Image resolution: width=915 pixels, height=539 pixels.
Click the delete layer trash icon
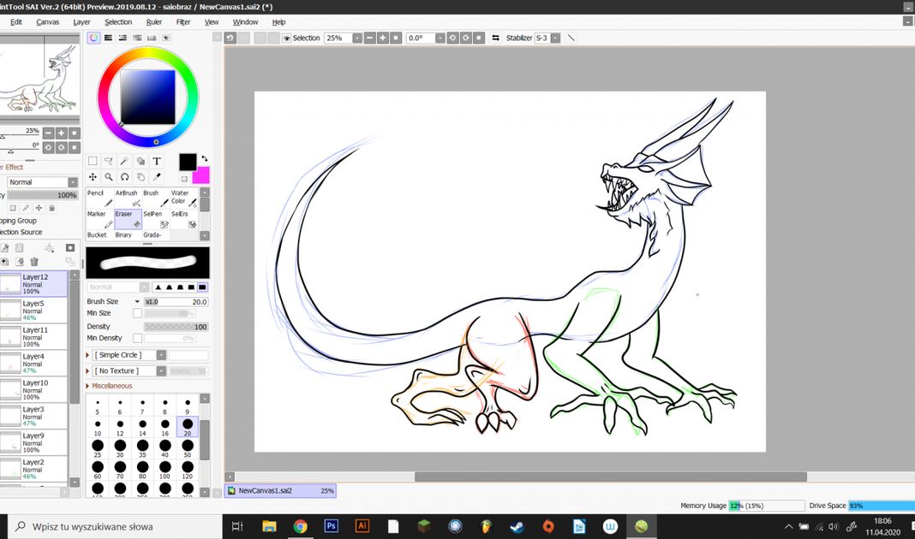point(34,262)
